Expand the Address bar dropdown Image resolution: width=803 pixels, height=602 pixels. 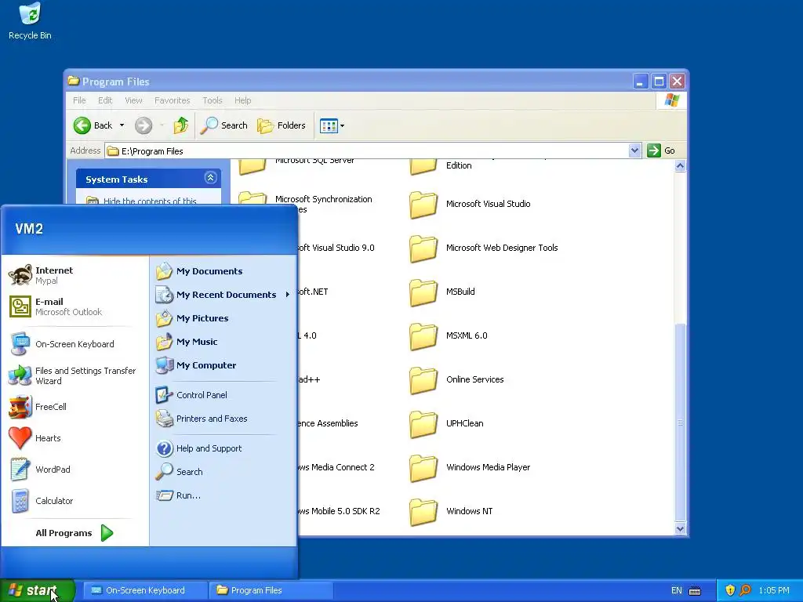click(634, 150)
